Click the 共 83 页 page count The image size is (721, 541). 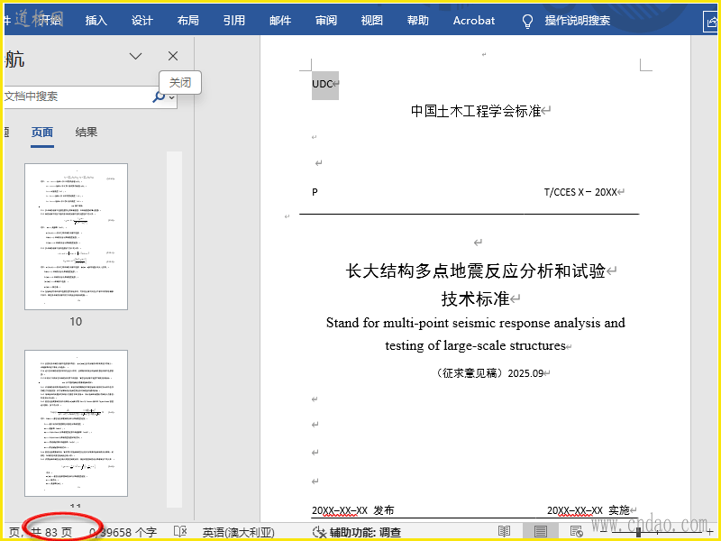tap(51, 533)
